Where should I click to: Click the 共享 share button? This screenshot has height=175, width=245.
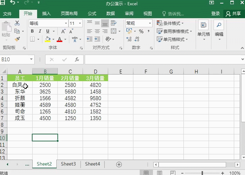coord(233,14)
